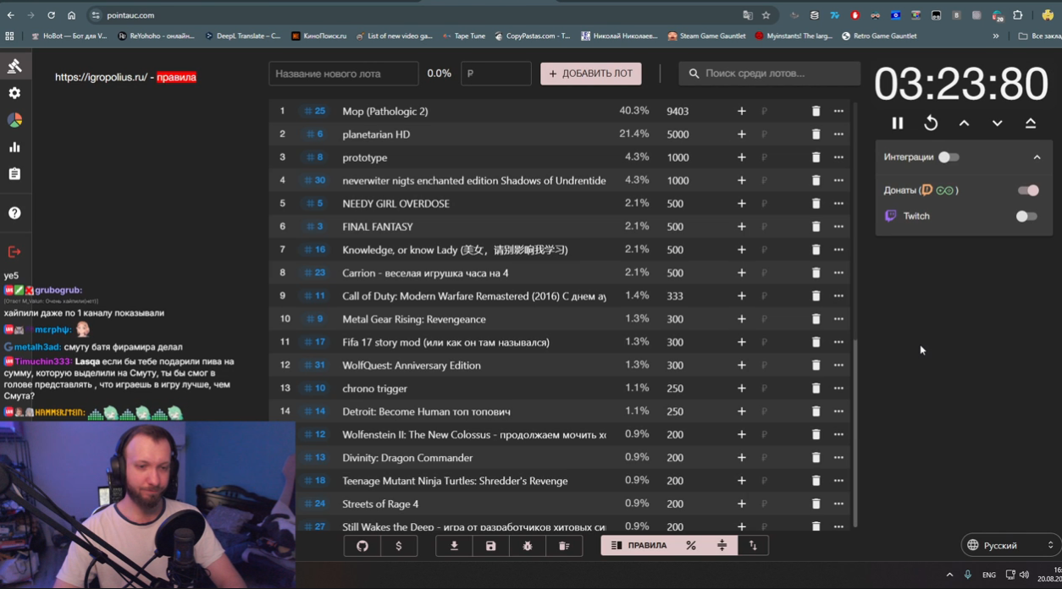Decrease timer with down arrow
The image size is (1062, 589).
click(x=997, y=124)
